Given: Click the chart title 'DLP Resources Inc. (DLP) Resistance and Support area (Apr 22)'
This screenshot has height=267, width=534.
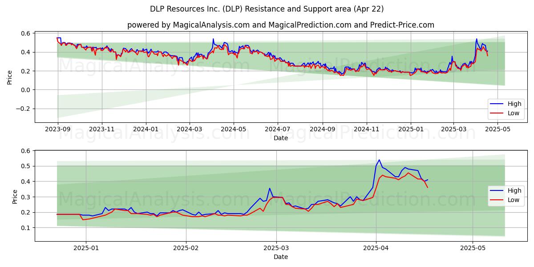Looking at the screenshot, I should [x=267, y=9].
